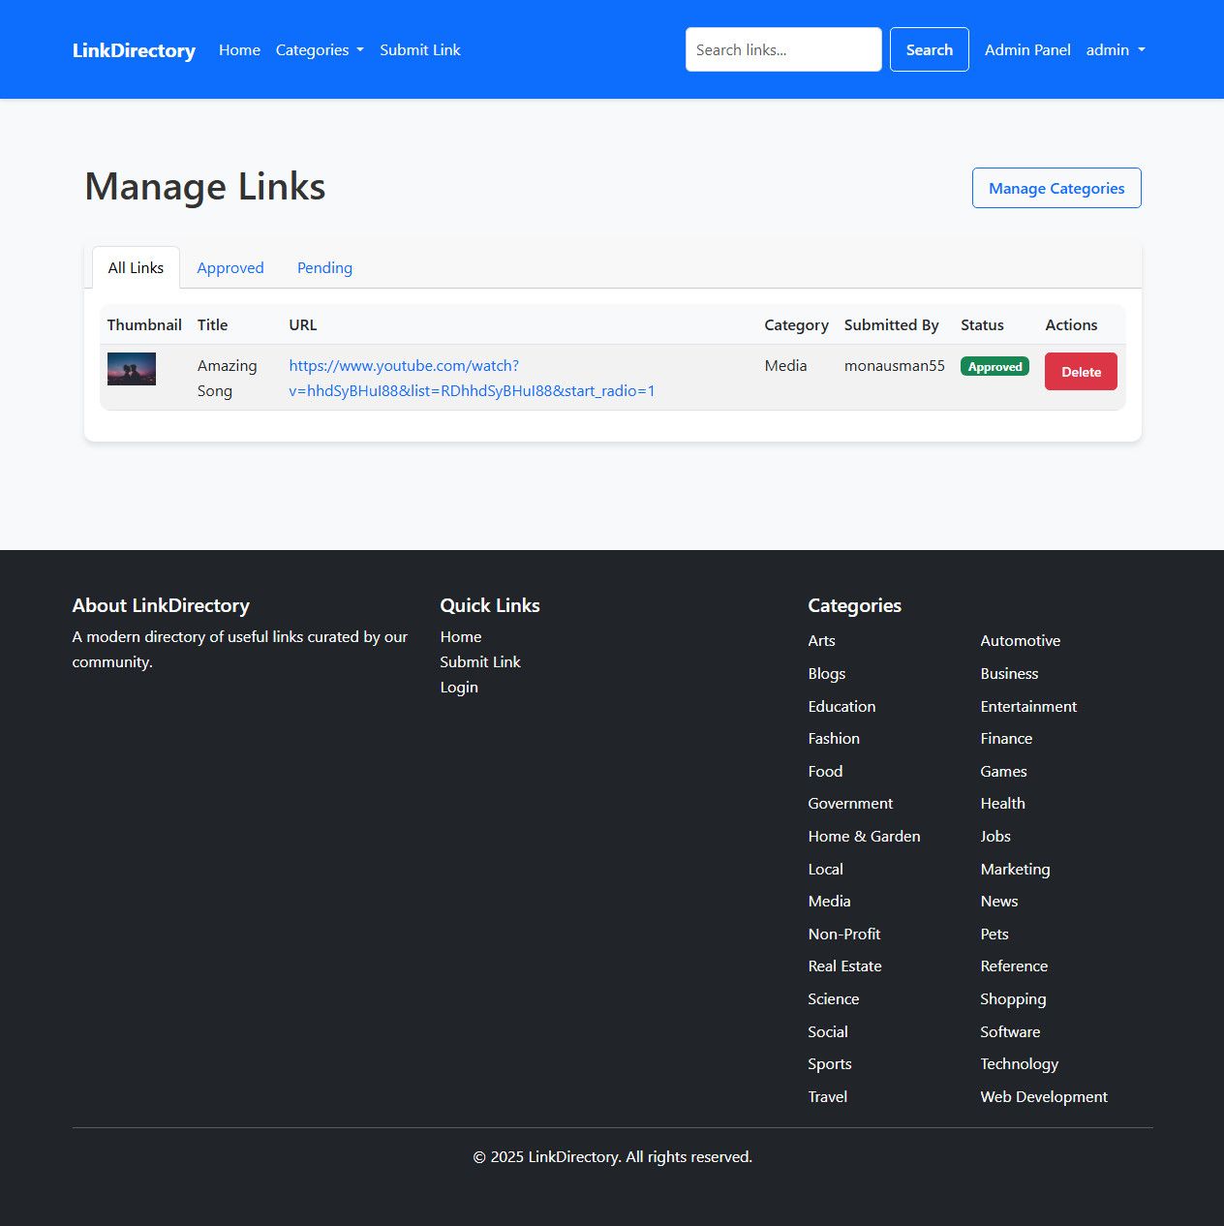Open Submit Link under footer Quick Links

[x=480, y=662]
